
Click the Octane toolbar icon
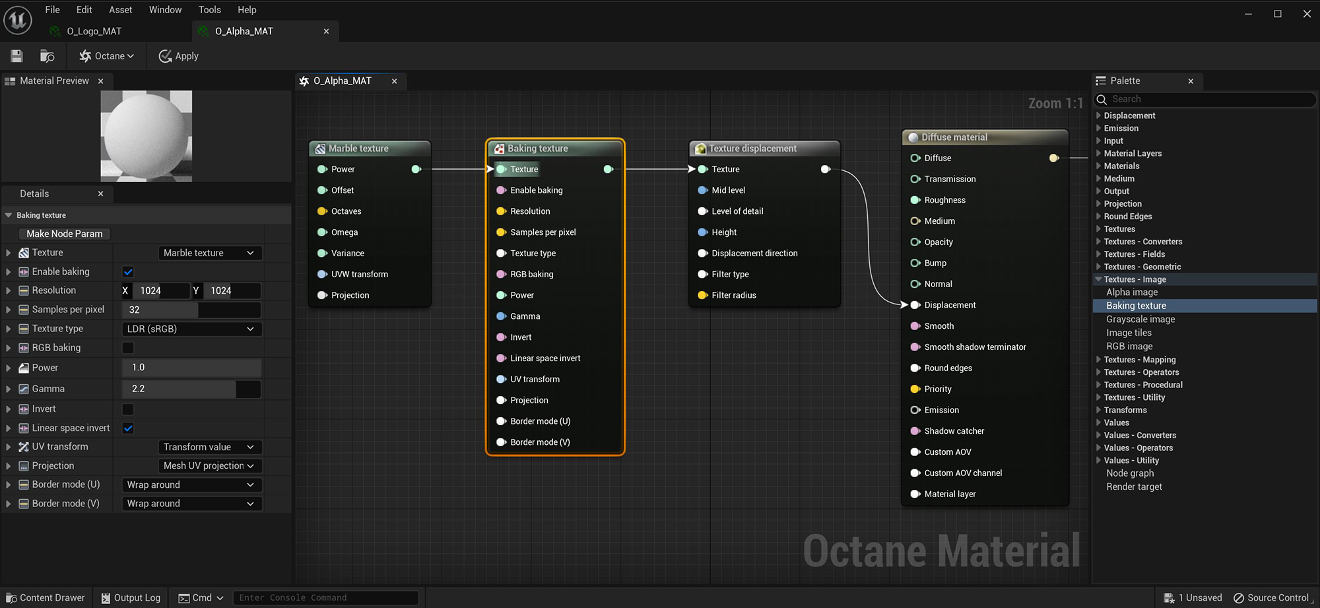85,56
